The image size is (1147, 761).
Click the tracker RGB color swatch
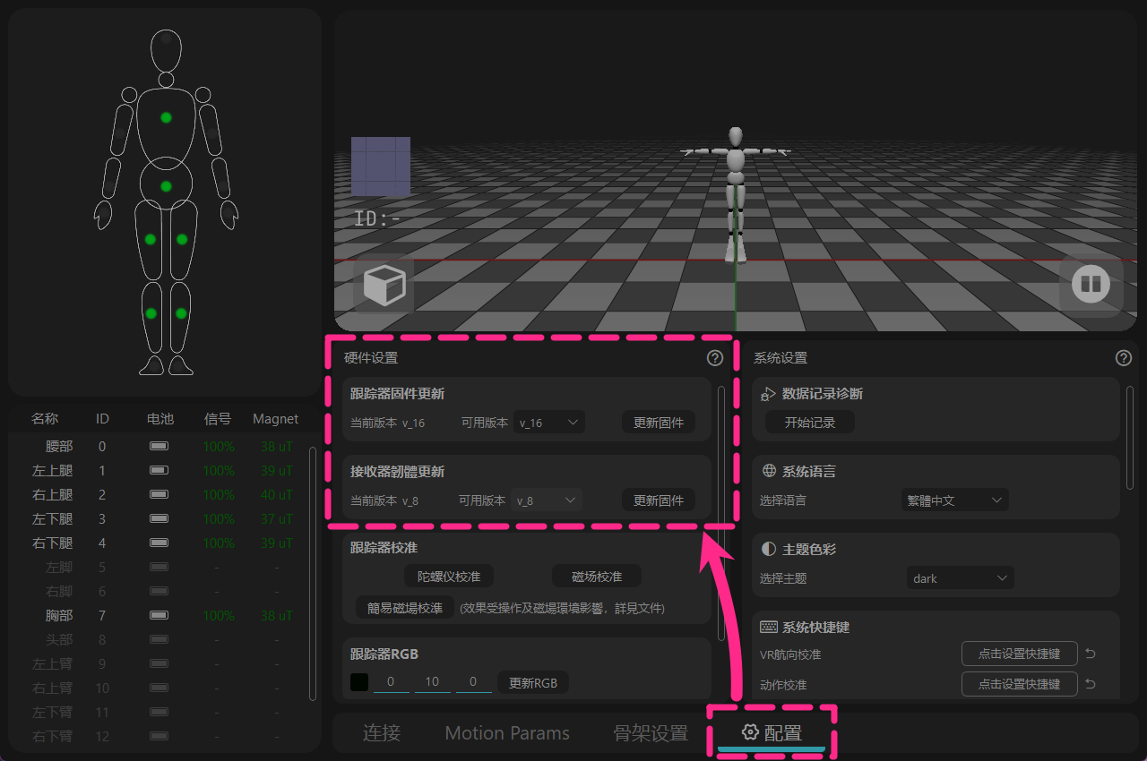click(359, 683)
